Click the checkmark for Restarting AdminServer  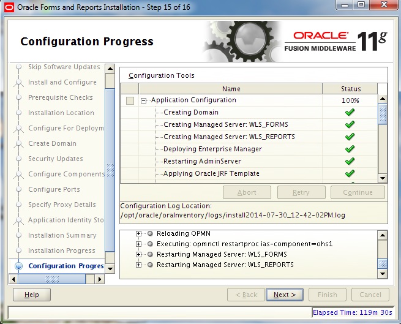click(350, 162)
